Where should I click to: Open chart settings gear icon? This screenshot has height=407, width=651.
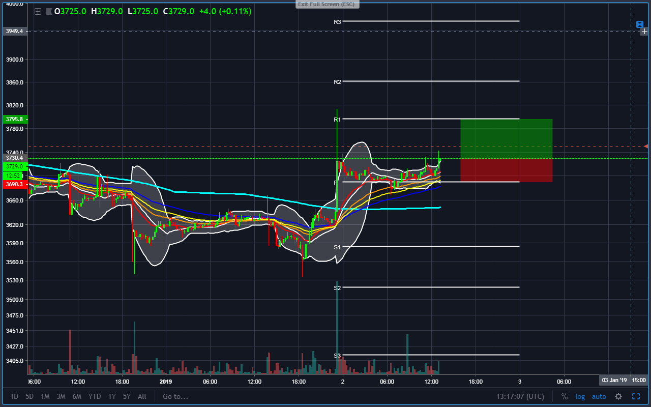[618, 396]
